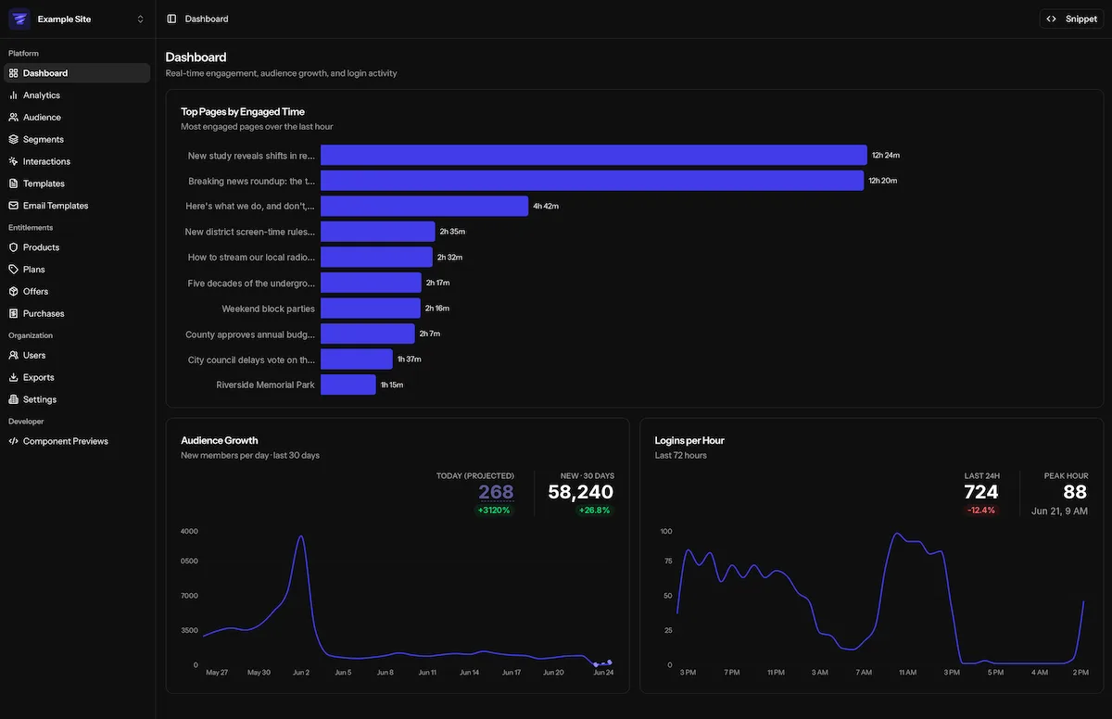The height and width of the screenshot is (719, 1112).
Task: Click the Products shield icon
Action: [x=14, y=247]
